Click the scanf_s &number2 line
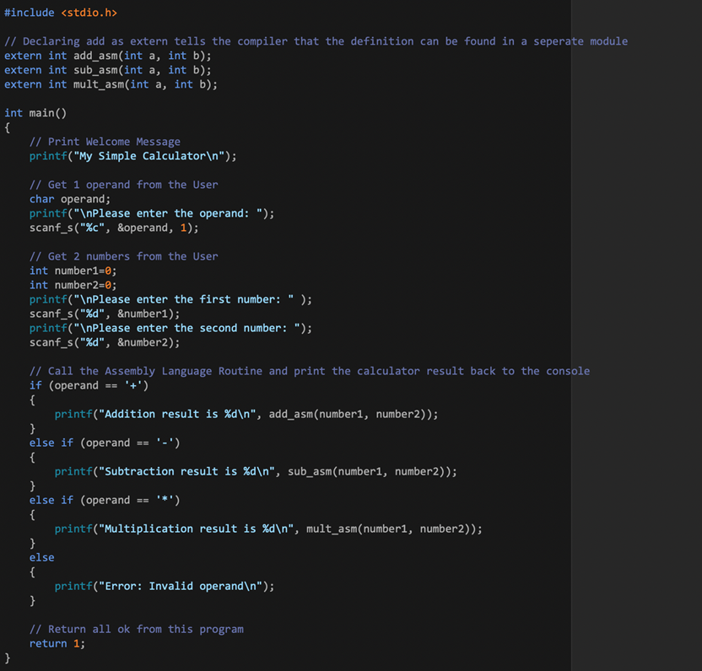702x671 pixels. click(x=105, y=341)
